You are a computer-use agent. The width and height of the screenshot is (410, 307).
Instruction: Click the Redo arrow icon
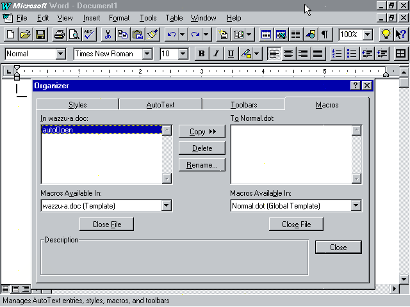click(195, 35)
